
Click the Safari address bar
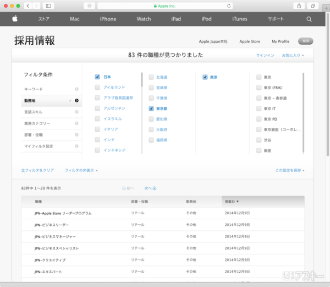tap(165, 6)
